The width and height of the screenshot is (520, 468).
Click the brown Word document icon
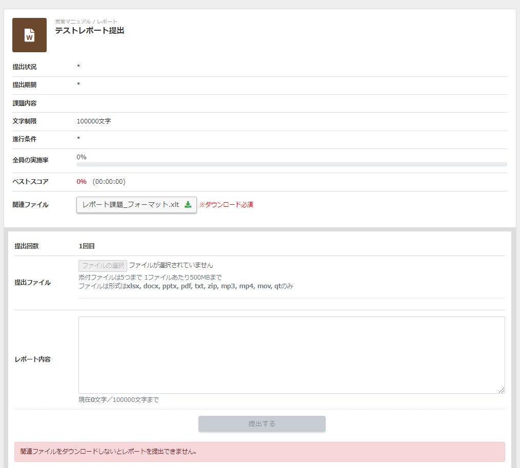30,35
